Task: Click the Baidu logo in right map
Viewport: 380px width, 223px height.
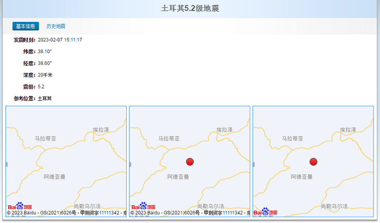Action: pyautogui.click(x=265, y=212)
